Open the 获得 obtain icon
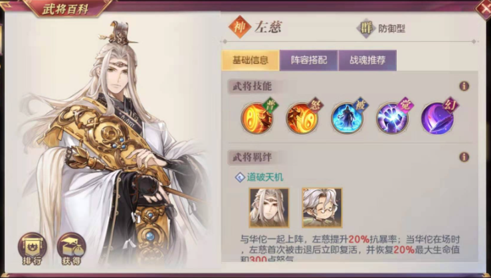 (x=71, y=249)
